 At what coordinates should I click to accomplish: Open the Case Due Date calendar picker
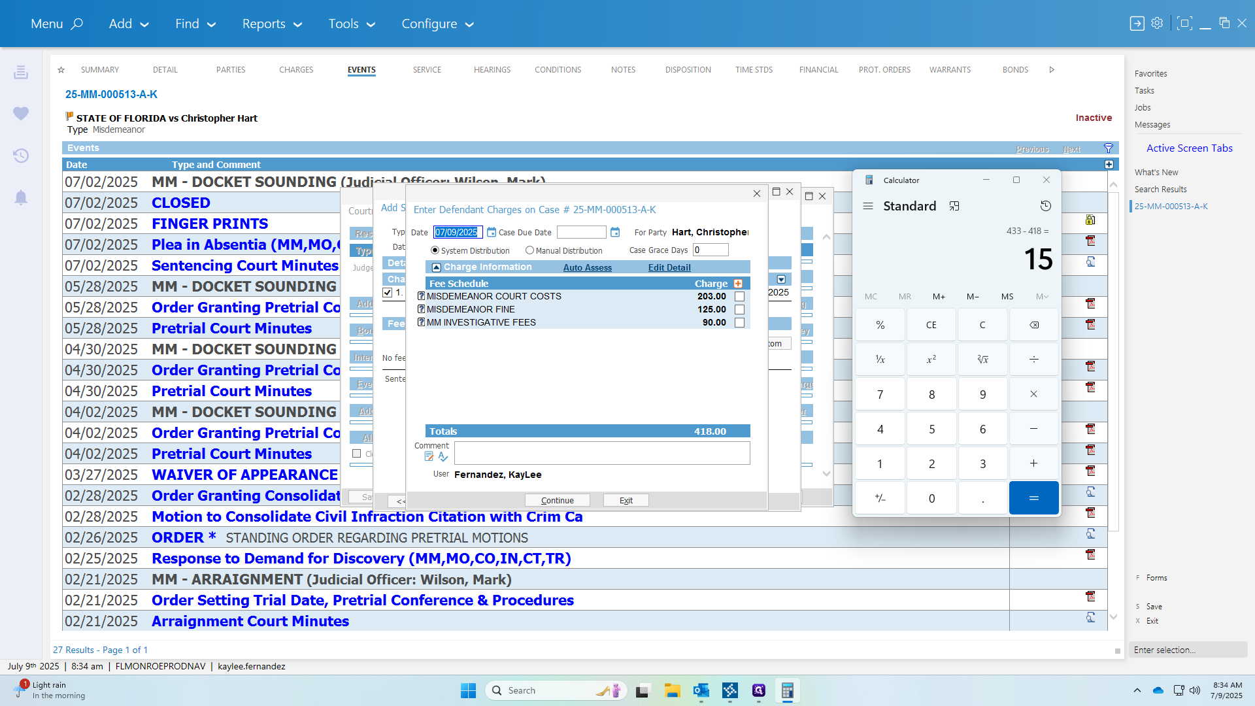(615, 232)
